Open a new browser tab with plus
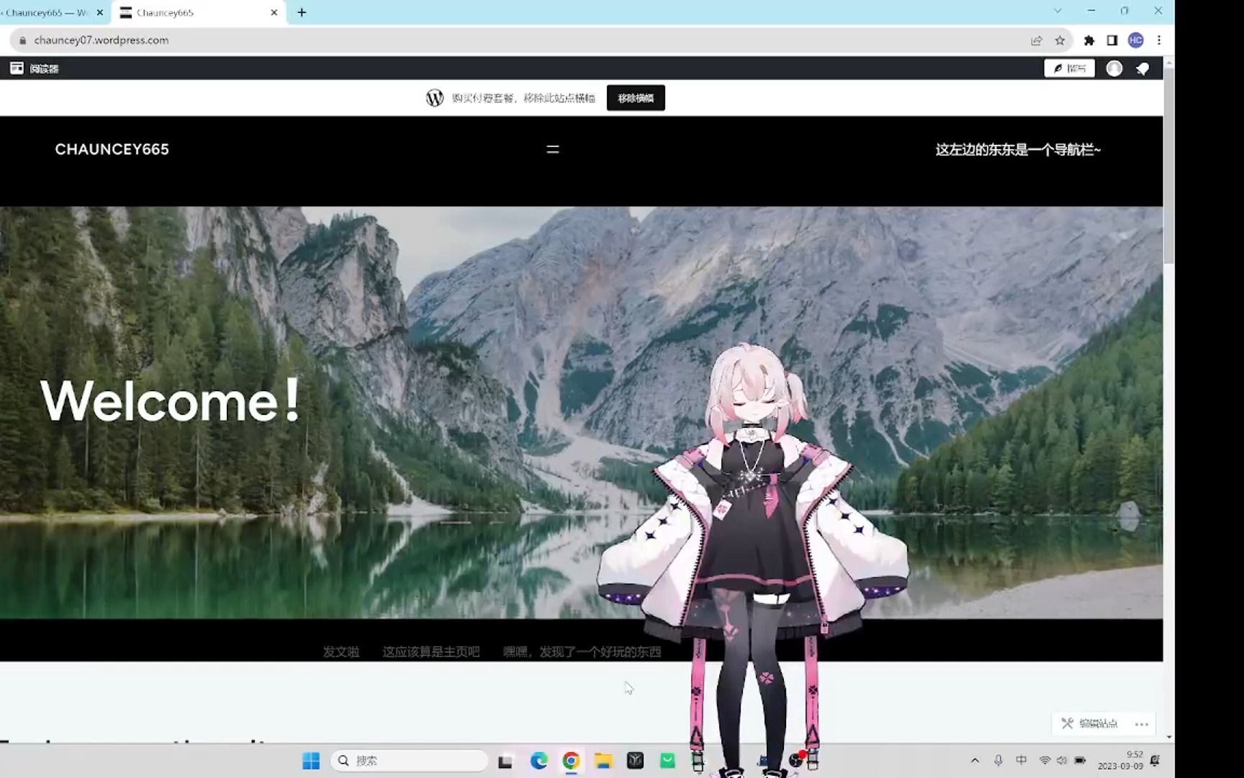1244x778 pixels. pos(302,12)
